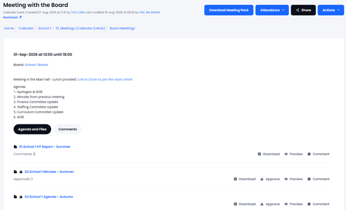
Task: Click thumbs-up icon beside 02.School 1 Minutes title
Action: point(21,172)
